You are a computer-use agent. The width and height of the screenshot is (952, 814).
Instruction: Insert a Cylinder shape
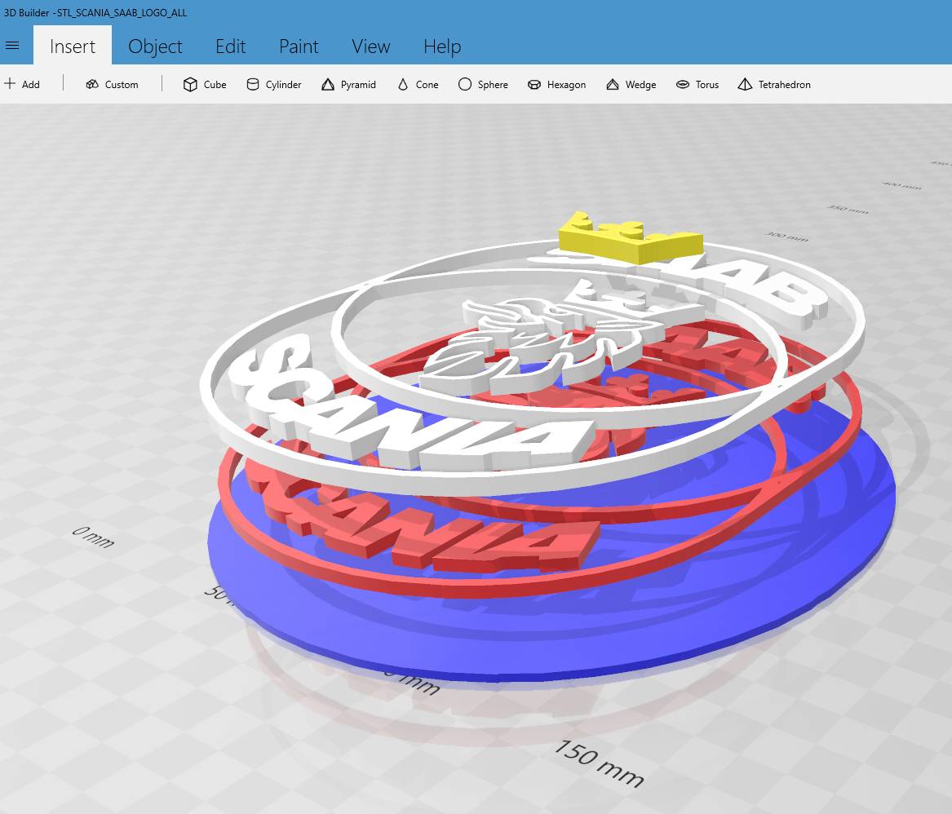[x=274, y=84]
